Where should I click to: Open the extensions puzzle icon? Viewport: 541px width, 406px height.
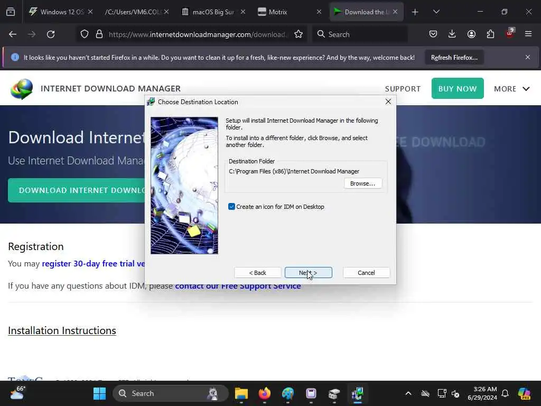(x=490, y=34)
